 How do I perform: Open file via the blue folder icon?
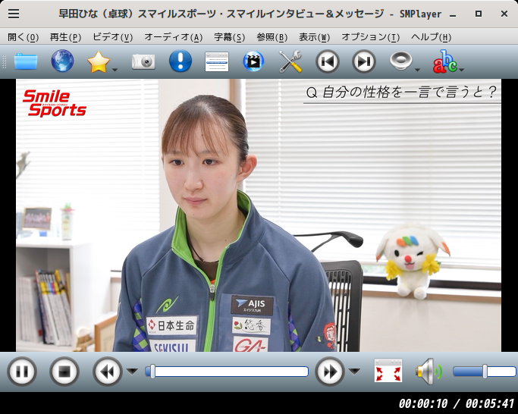pyautogui.click(x=26, y=61)
